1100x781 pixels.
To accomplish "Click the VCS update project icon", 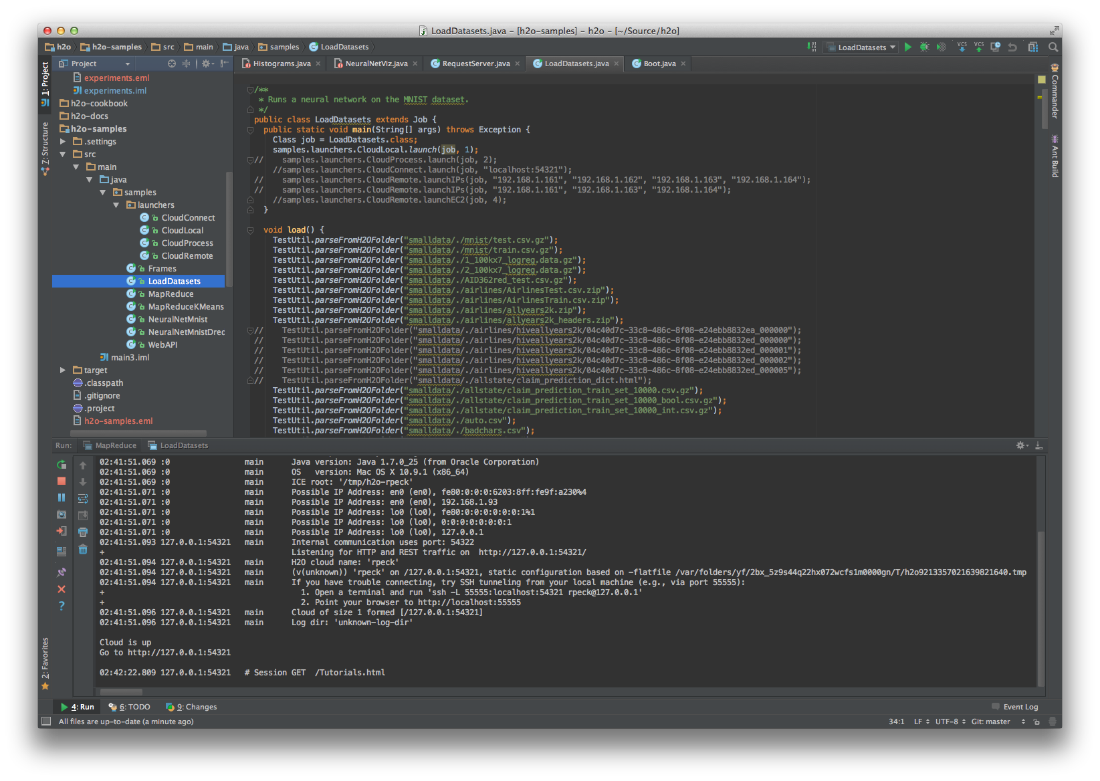I will (x=962, y=47).
